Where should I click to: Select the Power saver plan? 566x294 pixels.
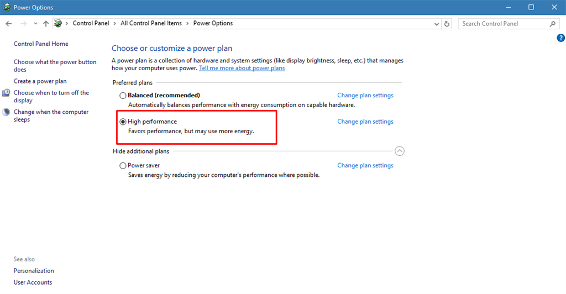click(123, 165)
